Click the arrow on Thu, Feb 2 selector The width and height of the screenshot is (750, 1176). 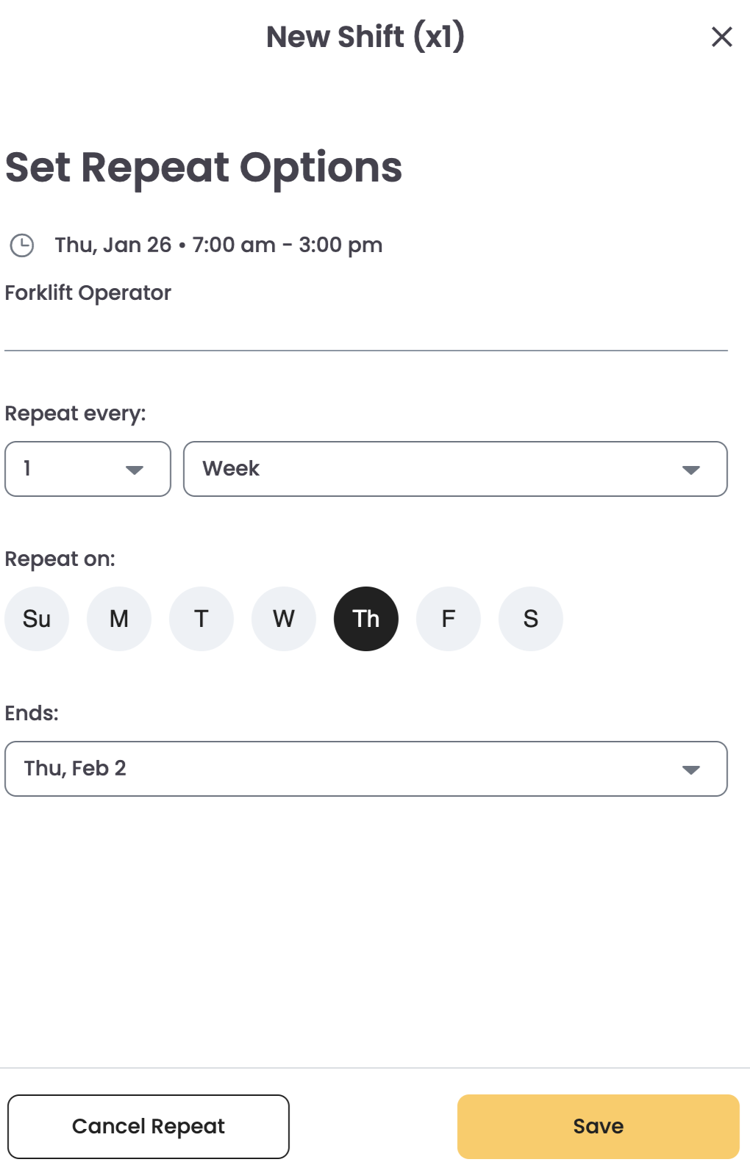click(690, 770)
